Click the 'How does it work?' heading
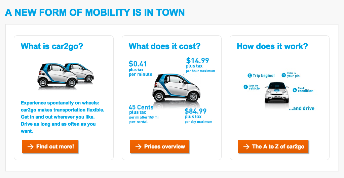The image size is (344, 178). coord(272,46)
